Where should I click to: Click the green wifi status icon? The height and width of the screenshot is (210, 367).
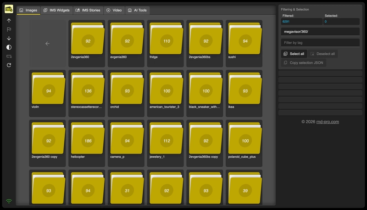point(9,201)
